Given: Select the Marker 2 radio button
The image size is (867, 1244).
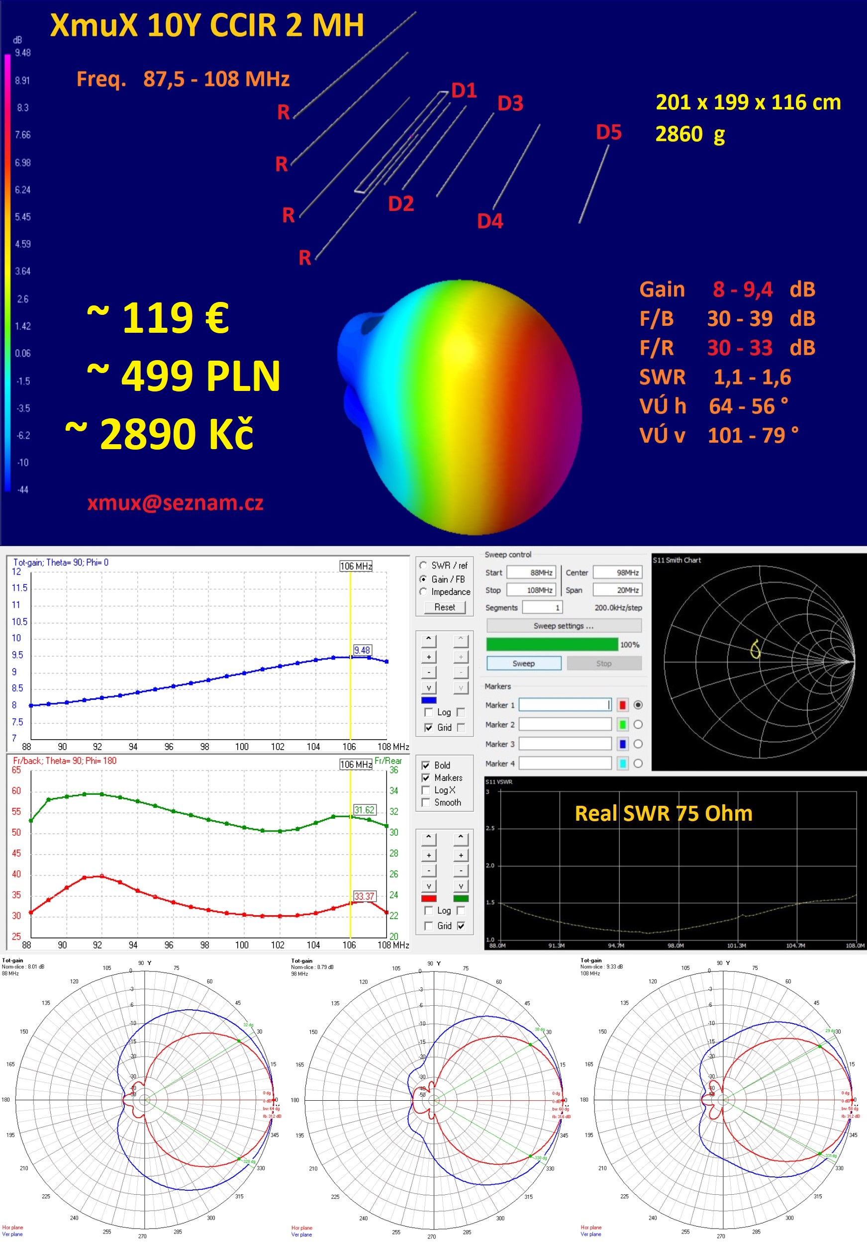Looking at the screenshot, I should tap(638, 724).
